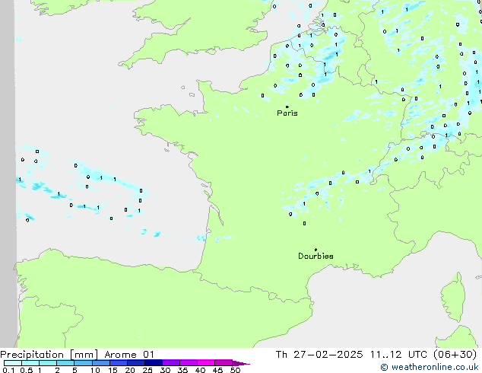The height and width of the screenshot is (373, 482).
Task: Select the Paris location dot
Action: click(x=287, y=107)
